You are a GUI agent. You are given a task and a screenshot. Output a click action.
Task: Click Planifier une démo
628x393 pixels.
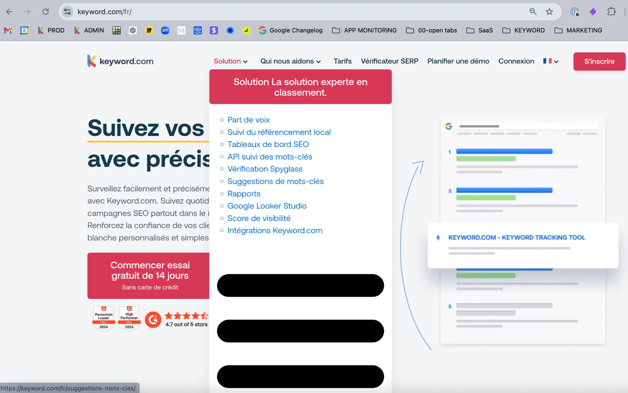(x=458, y=61)
